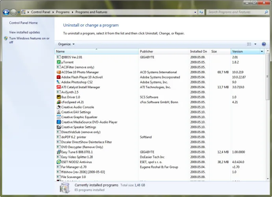The width and height of the screenshot is (272, 197).
Task: Click the Creative EAX Settings icon
Action: pos(59,112)
